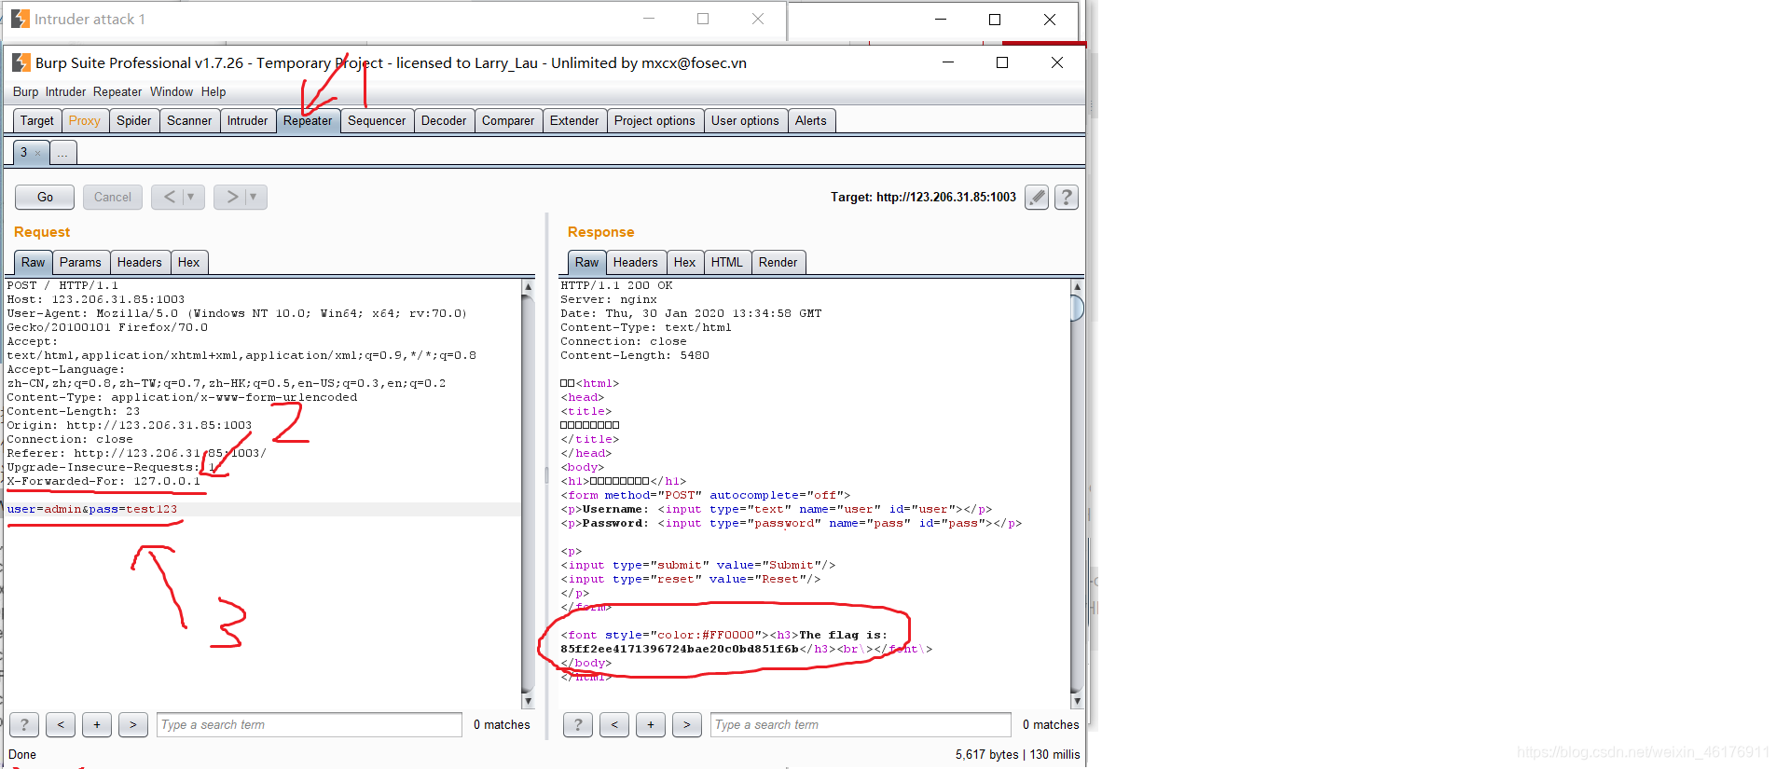Switch to the Sequencer tab
This screenshot has width=1777, height=769.
tap(377, 120)
